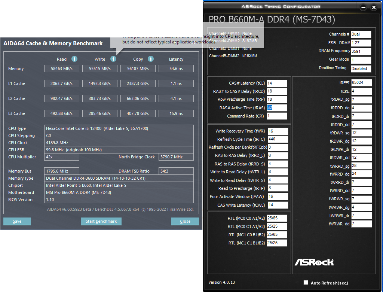Select the tWTR_L value field
383x292 pixels.
(278, 172)
